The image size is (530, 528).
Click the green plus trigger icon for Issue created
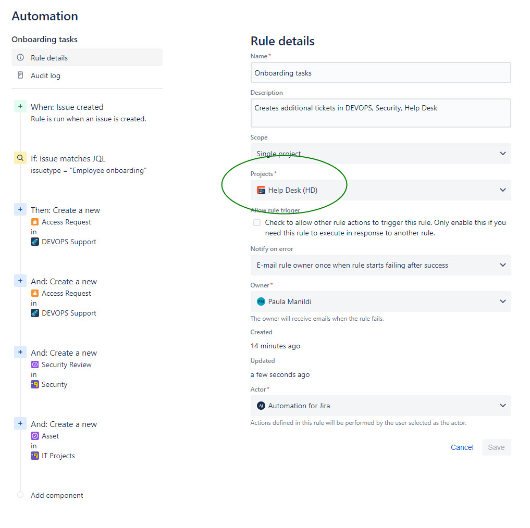point(20,106)
